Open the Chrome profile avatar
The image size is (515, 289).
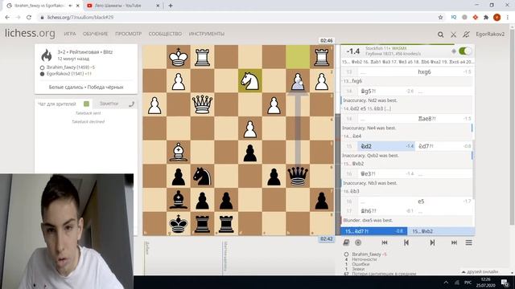click(x=497, y=18)
